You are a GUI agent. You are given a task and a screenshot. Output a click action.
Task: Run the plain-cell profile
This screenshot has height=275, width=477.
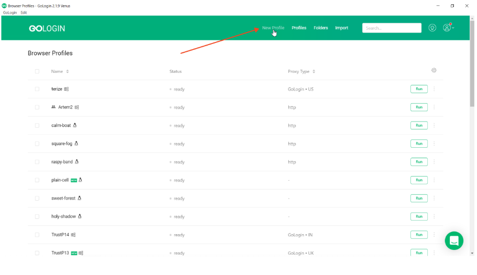(419, 180)
